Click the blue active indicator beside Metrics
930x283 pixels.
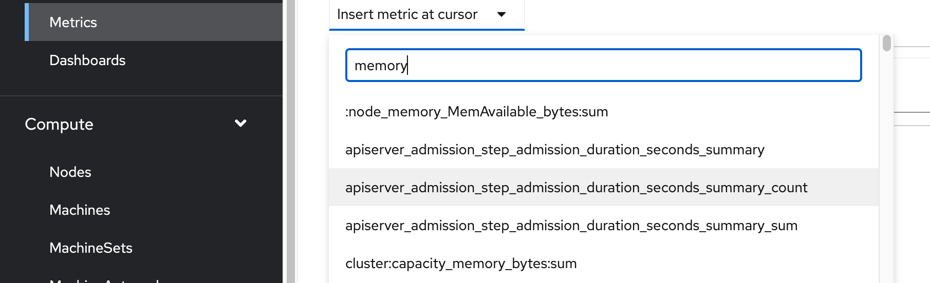point(27,23)
